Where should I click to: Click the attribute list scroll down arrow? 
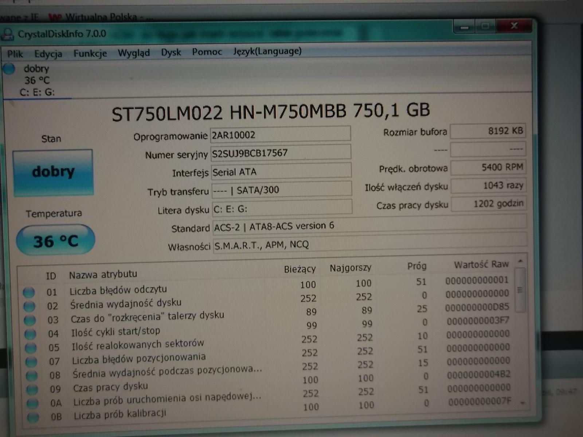click(x=523, y=403)
